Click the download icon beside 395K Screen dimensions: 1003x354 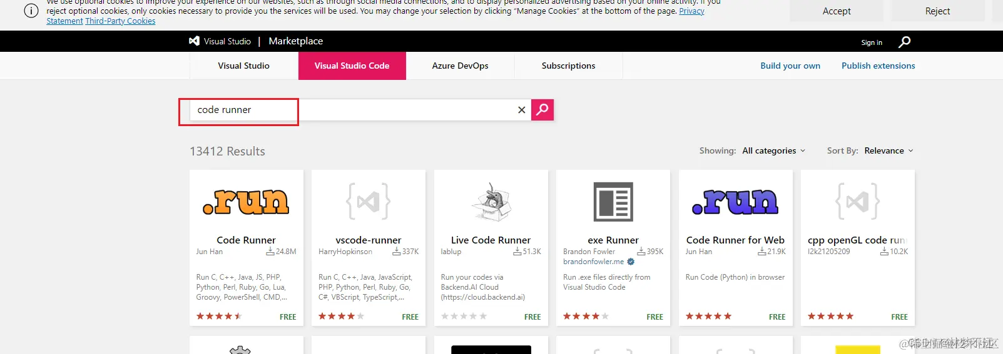point(641,252)
